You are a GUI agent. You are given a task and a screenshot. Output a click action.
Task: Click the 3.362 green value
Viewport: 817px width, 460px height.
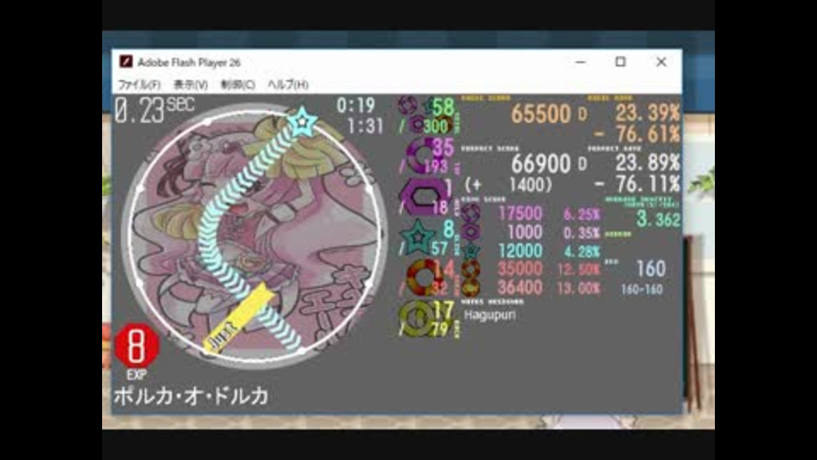click(x=659, y=219)
